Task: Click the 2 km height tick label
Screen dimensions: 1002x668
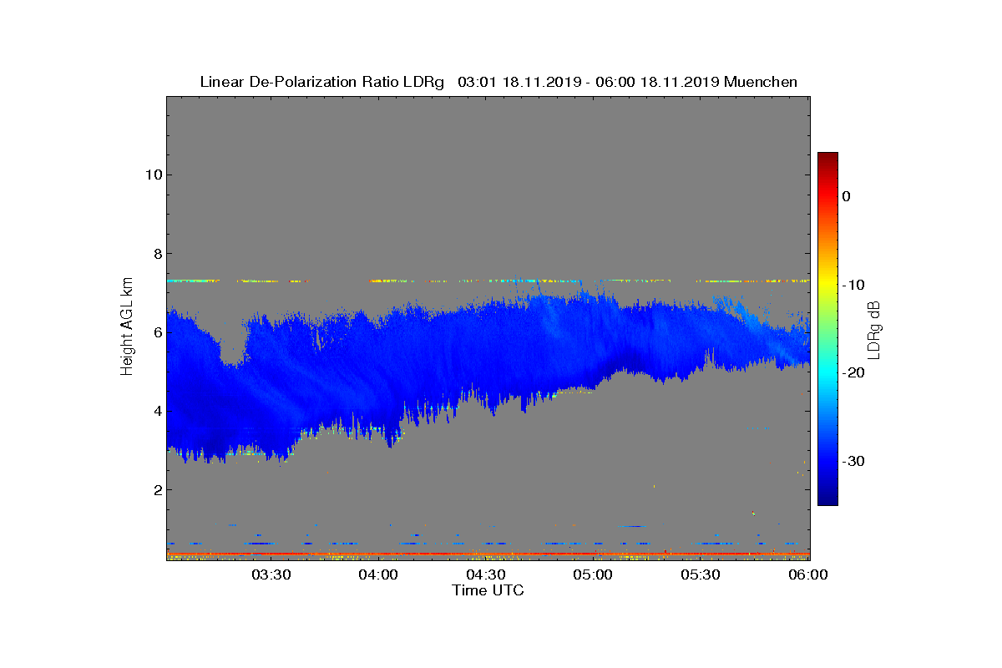Action: tap(156, 489)
